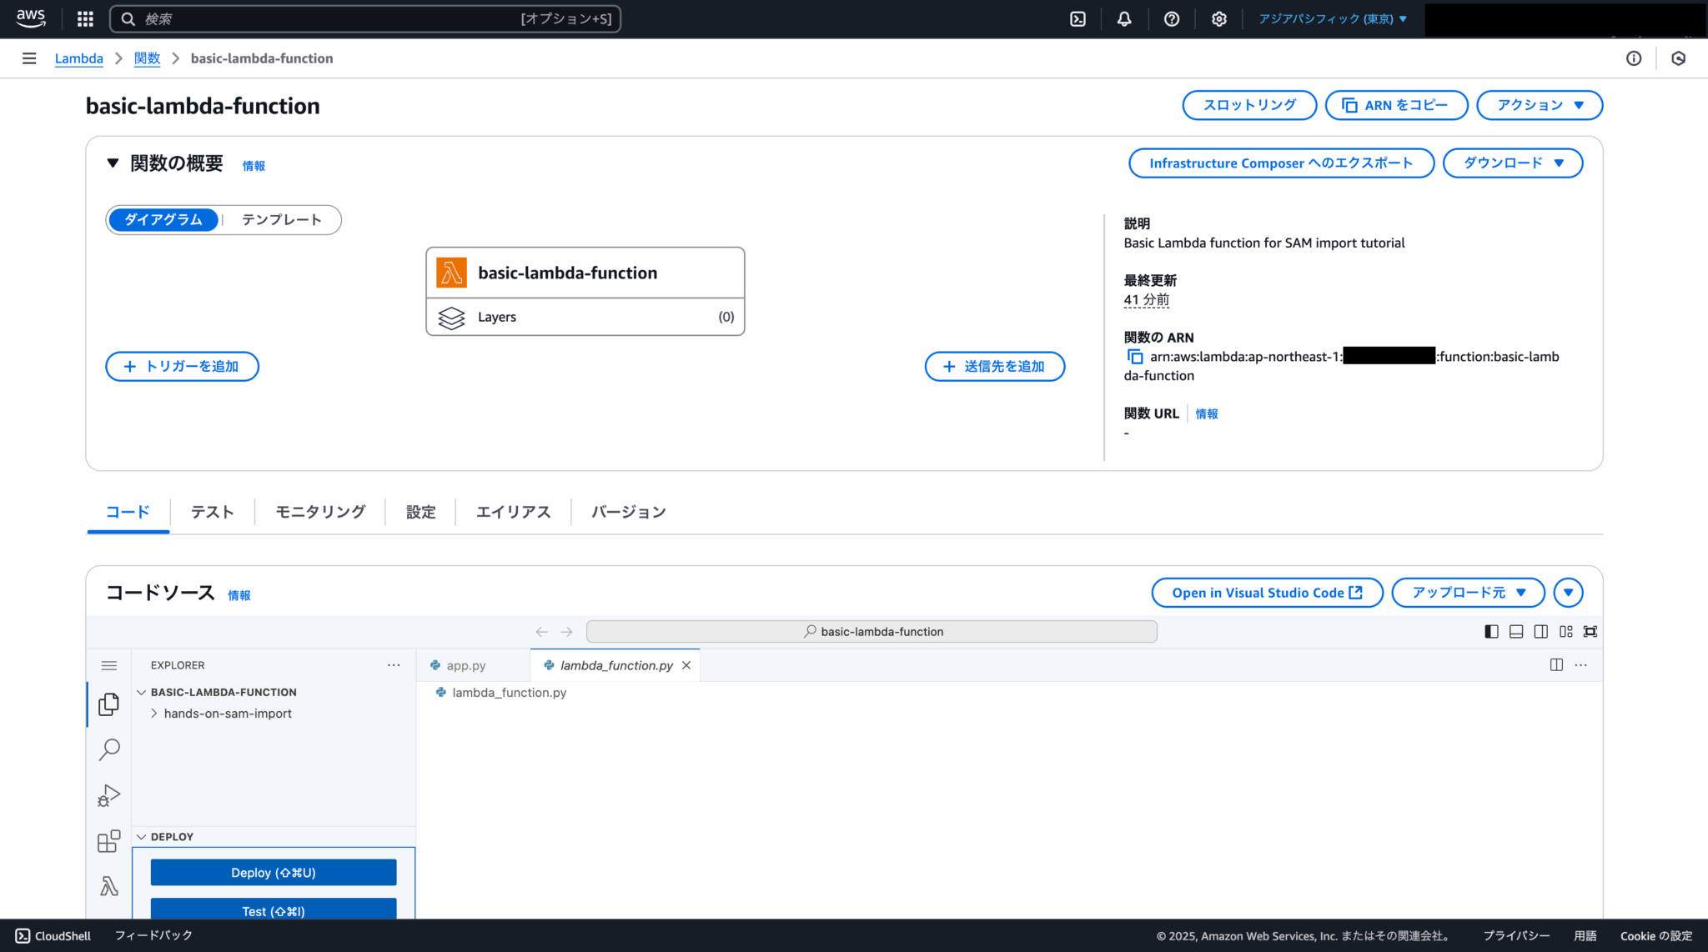Open the ダウンロード dropdown
1708x952 pixels.
1513,163
